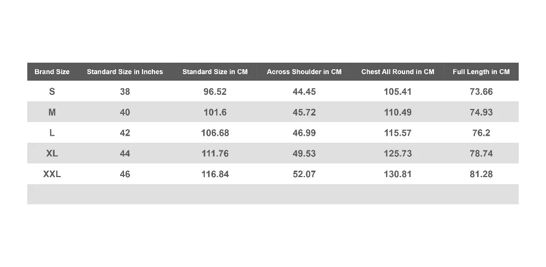
Task: Click the 110.49 chest value
Action: (397, 112)
